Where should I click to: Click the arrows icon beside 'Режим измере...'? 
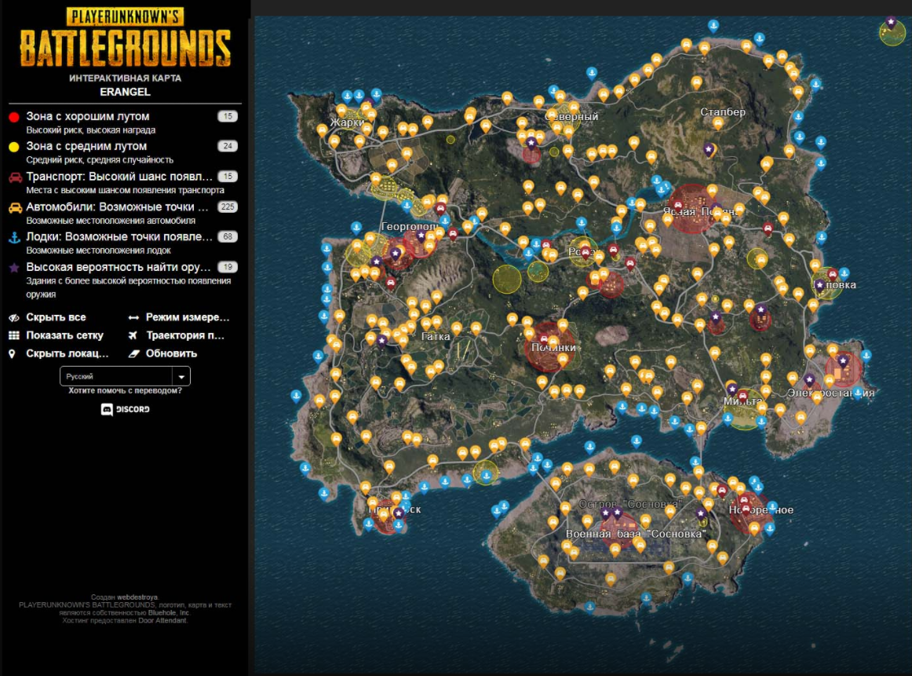click(x=133, y=318)
